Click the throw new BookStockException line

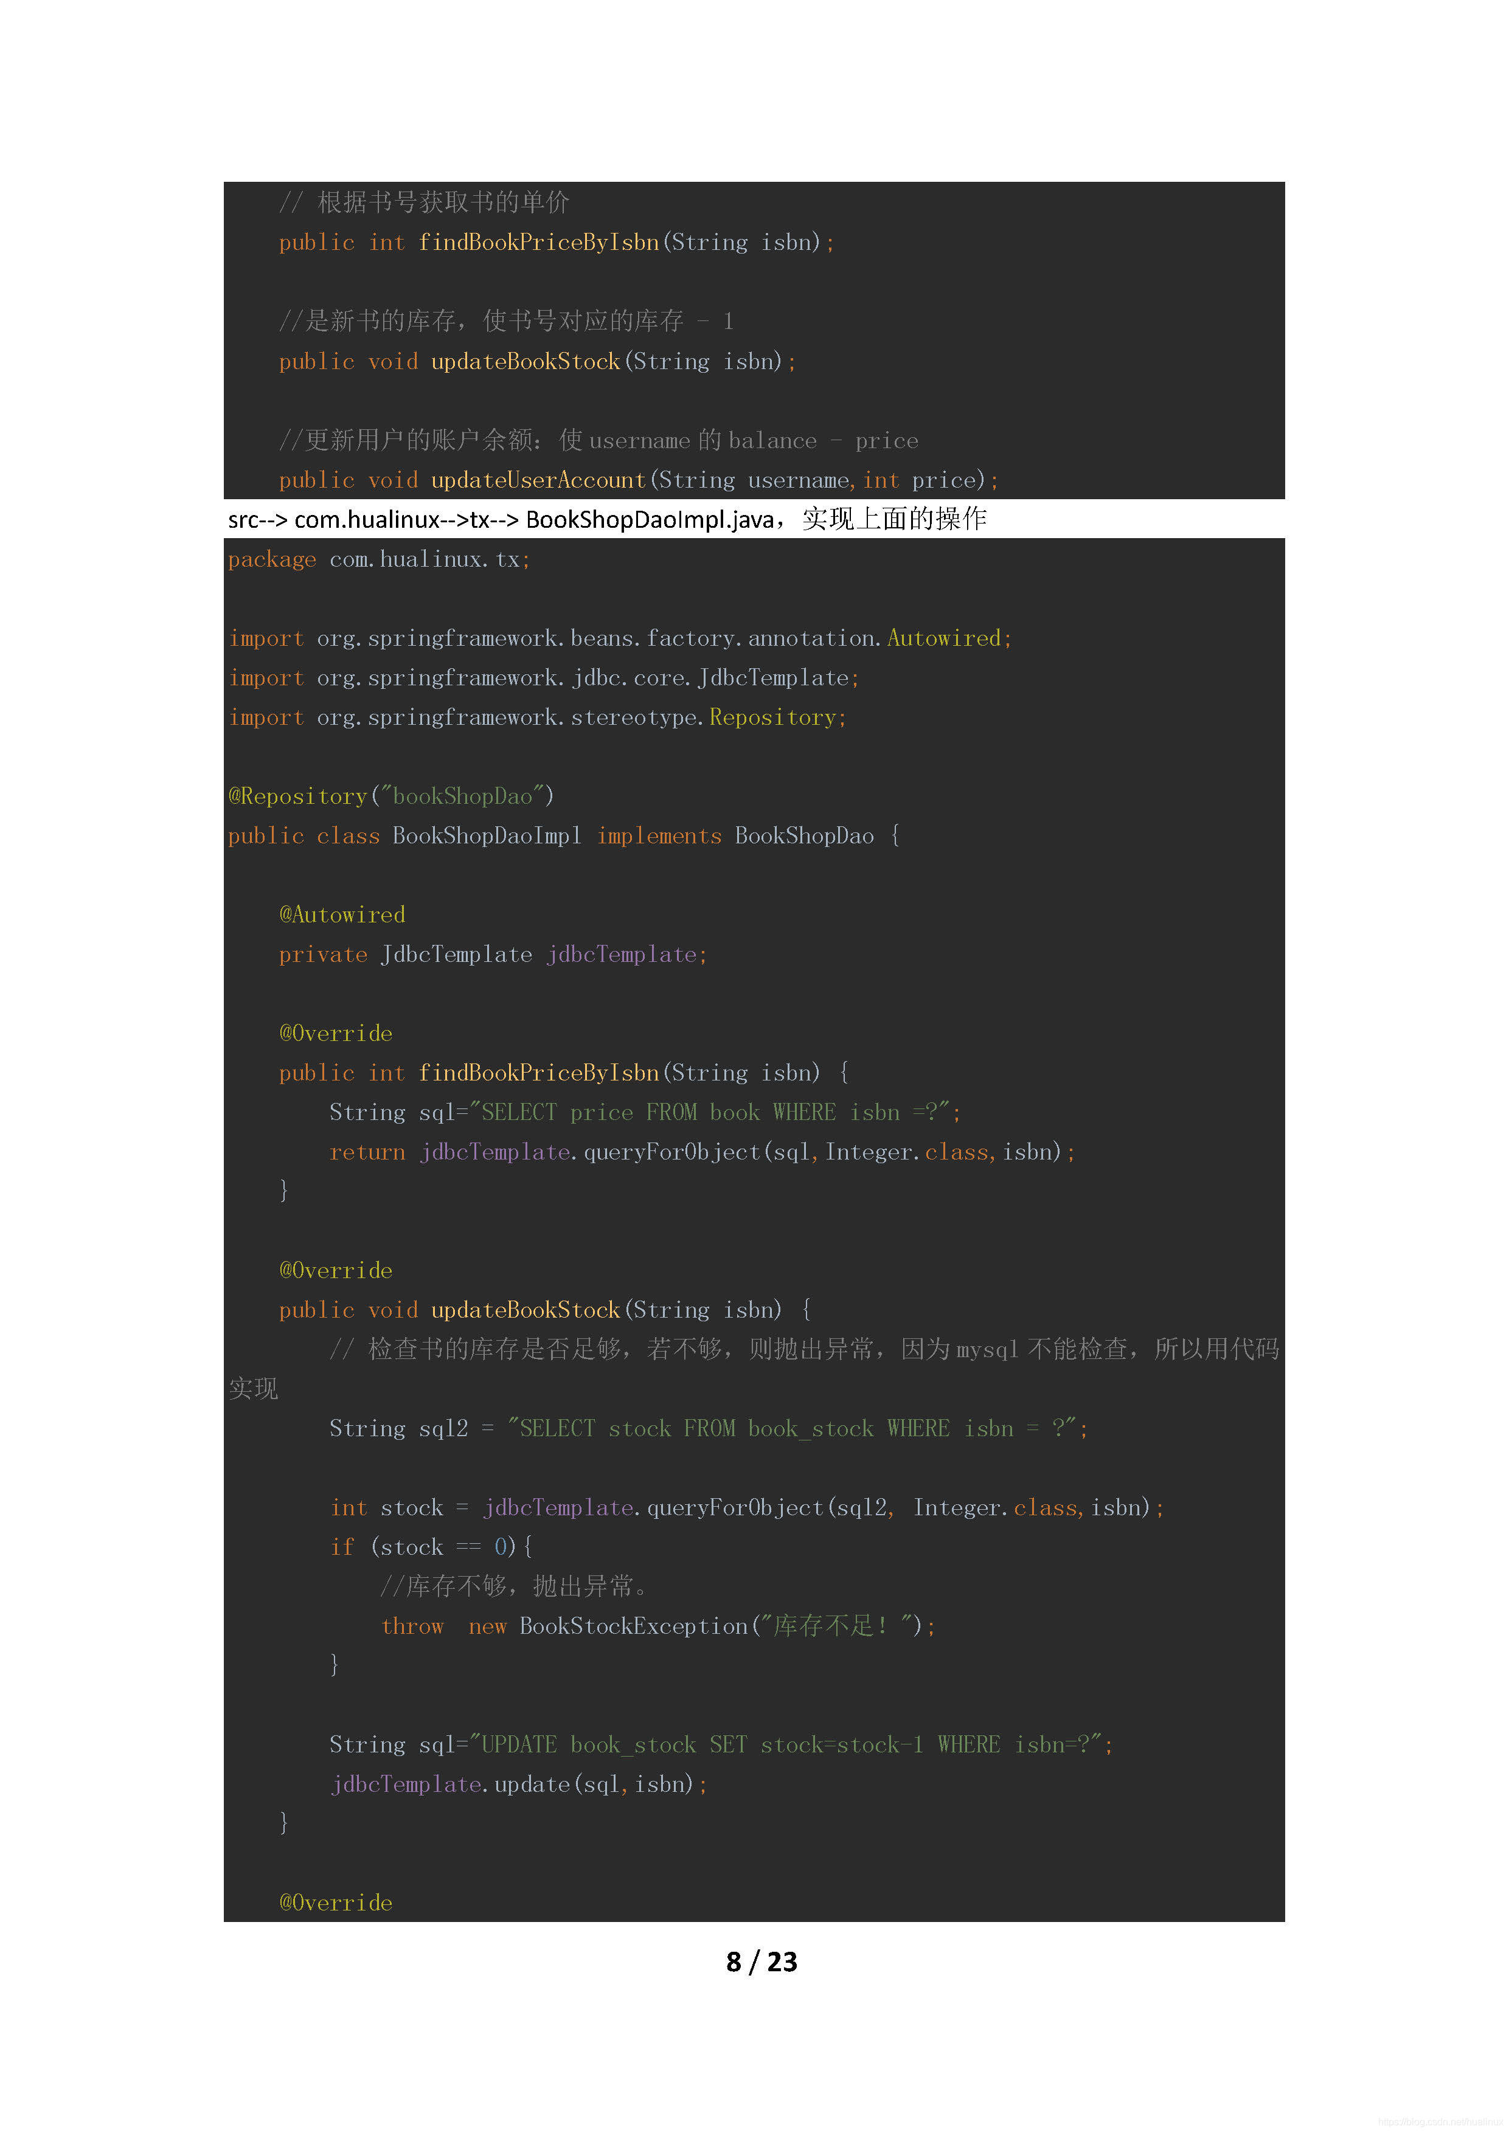[658, 1627]
